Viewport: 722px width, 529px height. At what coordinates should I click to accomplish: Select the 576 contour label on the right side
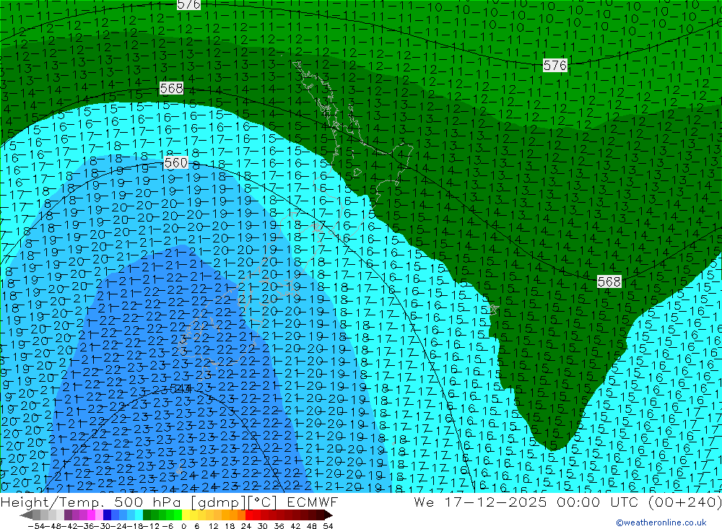click(x=554, y=66)
